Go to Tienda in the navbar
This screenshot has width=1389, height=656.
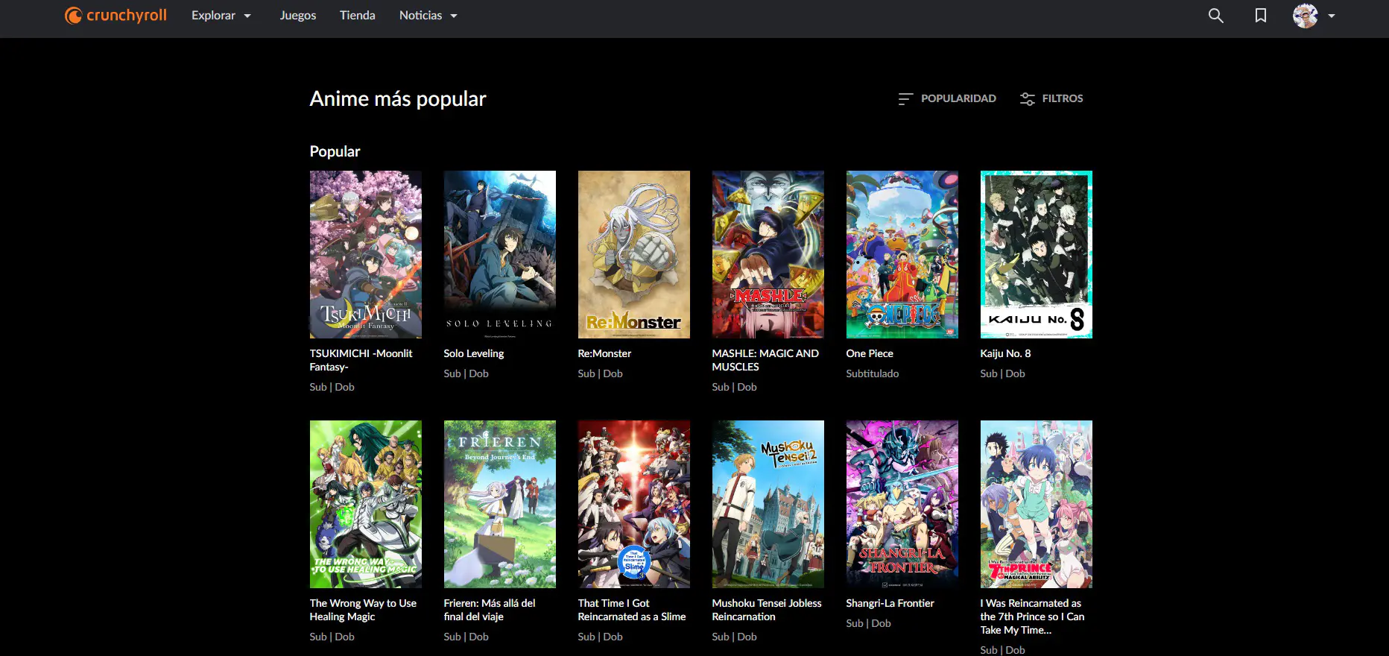tap(358, 16)
